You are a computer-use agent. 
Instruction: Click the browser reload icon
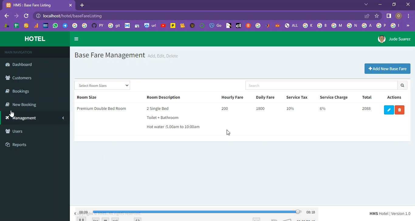26,16
